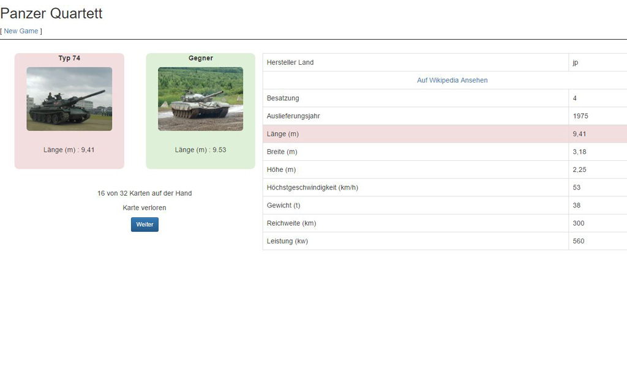Click the Besatzung value 4
Viewport: 627px width, 367px height.
574,98
